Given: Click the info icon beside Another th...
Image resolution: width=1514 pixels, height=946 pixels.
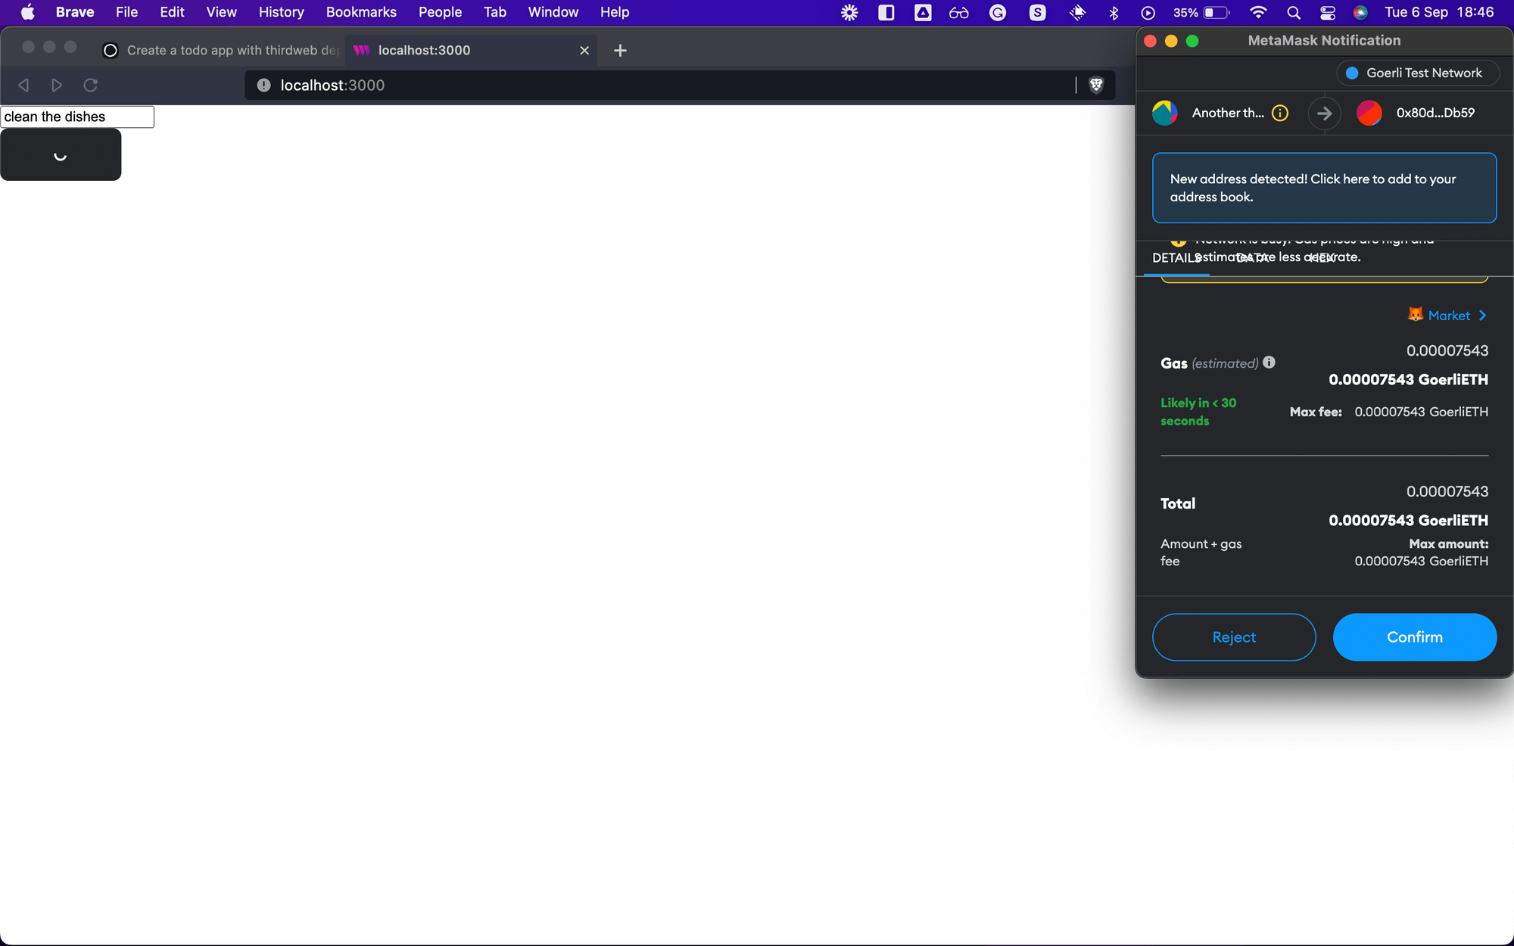Looking at the screenshot, I should point(1280,113).
